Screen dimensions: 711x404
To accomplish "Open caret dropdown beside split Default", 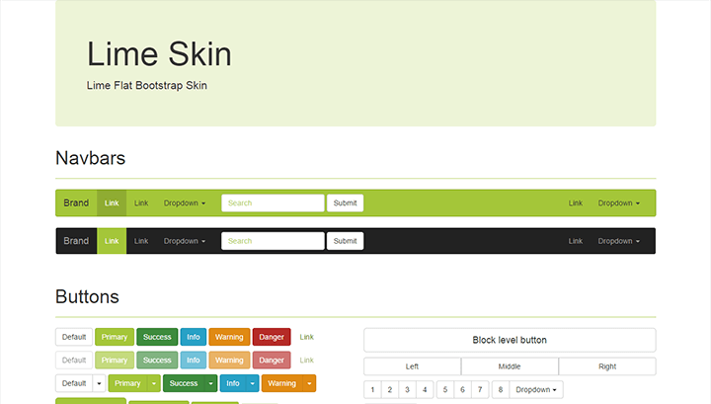I will point(99,383).
